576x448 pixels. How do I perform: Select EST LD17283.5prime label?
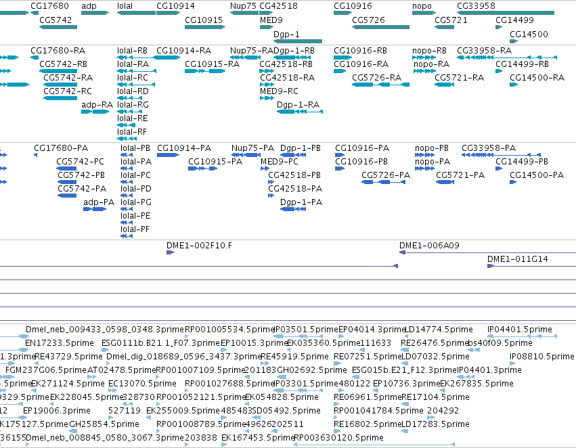(435, 424)
